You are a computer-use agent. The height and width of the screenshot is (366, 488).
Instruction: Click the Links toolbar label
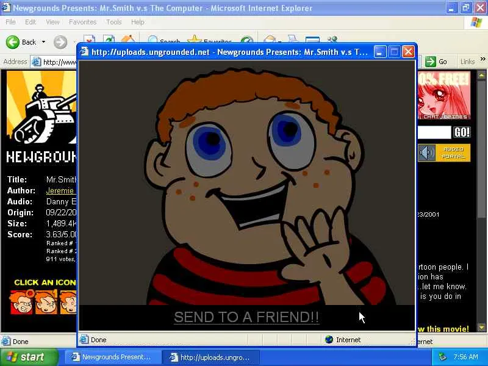[x=467, y=62]
